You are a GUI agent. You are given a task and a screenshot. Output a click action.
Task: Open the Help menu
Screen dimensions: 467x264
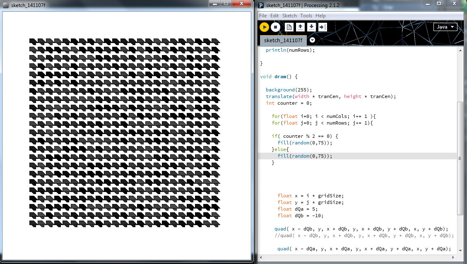click(x=320, y=16)
